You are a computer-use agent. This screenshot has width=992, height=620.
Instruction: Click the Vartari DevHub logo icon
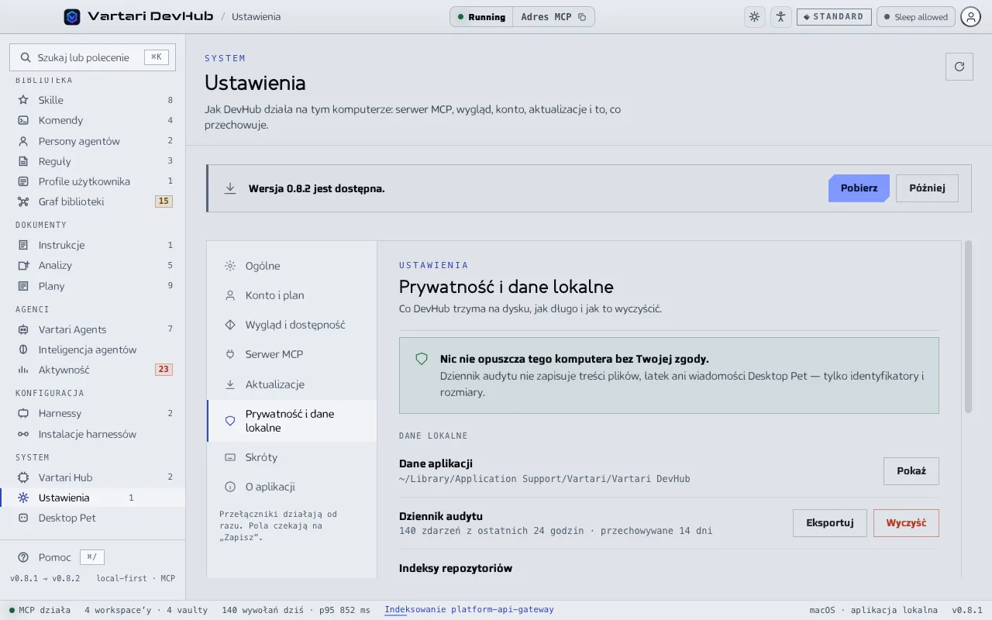(72, 16)
